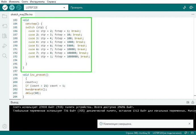Click on 'if (count > 21)' line
The image size is (196, 135).
[45, 86]
